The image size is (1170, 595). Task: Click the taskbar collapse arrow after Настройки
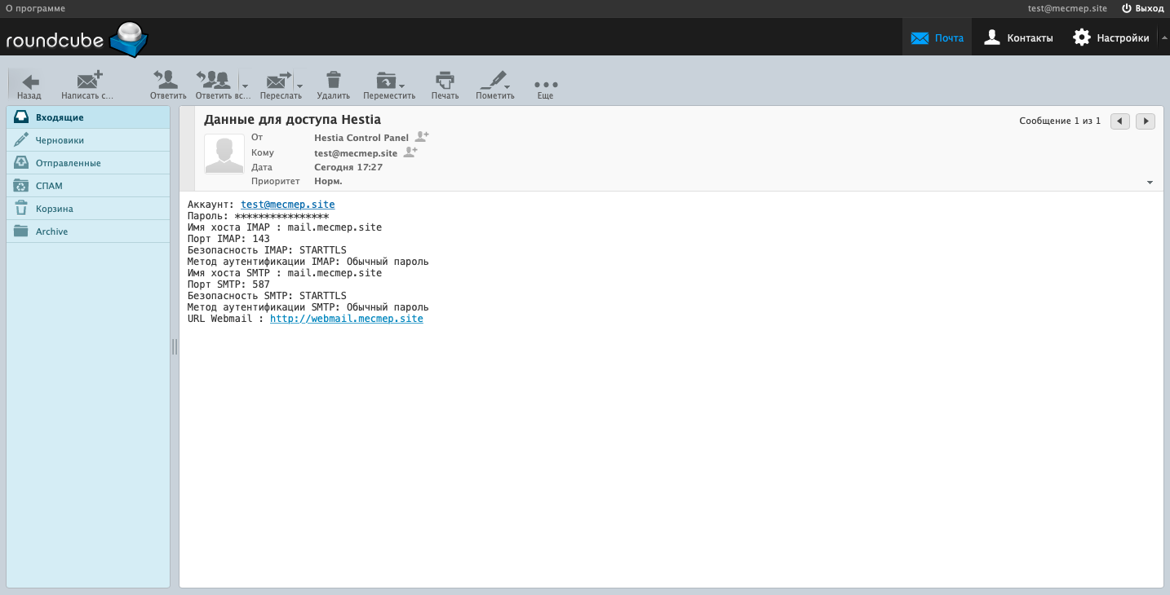pyautogui.click(x=1163, y=37)
